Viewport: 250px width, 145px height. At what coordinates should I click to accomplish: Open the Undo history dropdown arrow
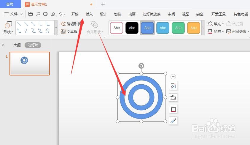pyautogui.click(x=64, y=14)
